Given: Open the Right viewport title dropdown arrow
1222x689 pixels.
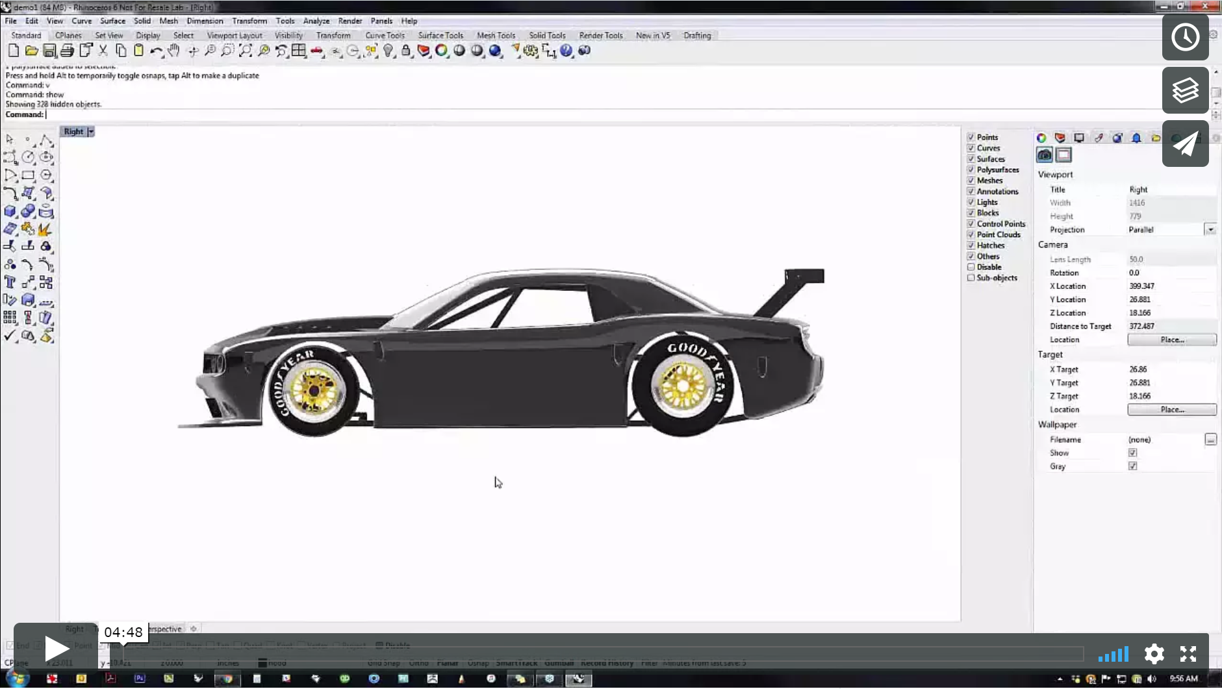Looking at the screenshot, I should [x=91, y=131].
